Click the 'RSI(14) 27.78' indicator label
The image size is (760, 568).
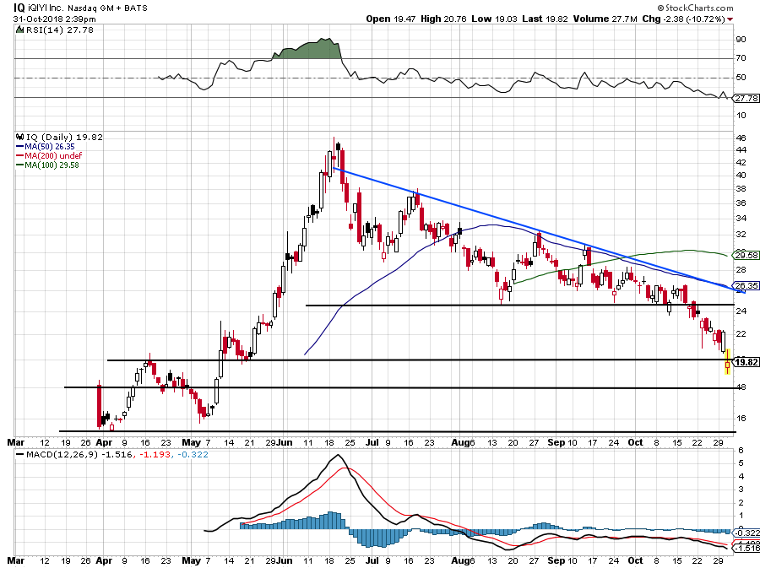click(x=58, y=30)
